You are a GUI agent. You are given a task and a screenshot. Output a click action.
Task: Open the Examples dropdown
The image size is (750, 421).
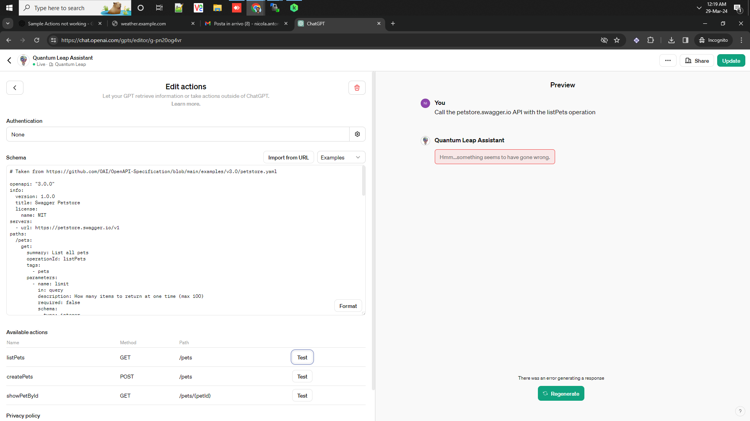point(341,157)
